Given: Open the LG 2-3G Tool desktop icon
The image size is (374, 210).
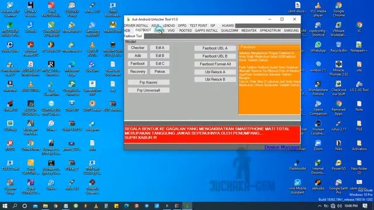Looking at the screenshot, I should point(359,86).
